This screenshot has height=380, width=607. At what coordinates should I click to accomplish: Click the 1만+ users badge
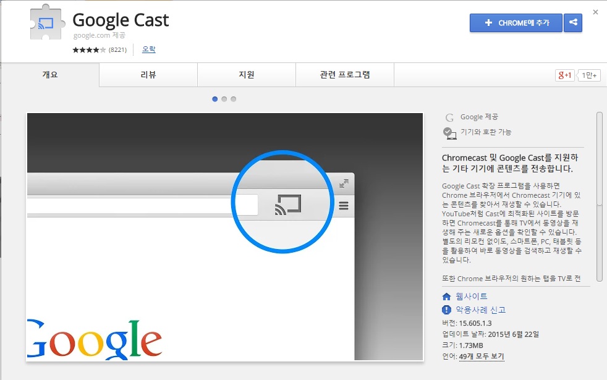coord(589,75)
